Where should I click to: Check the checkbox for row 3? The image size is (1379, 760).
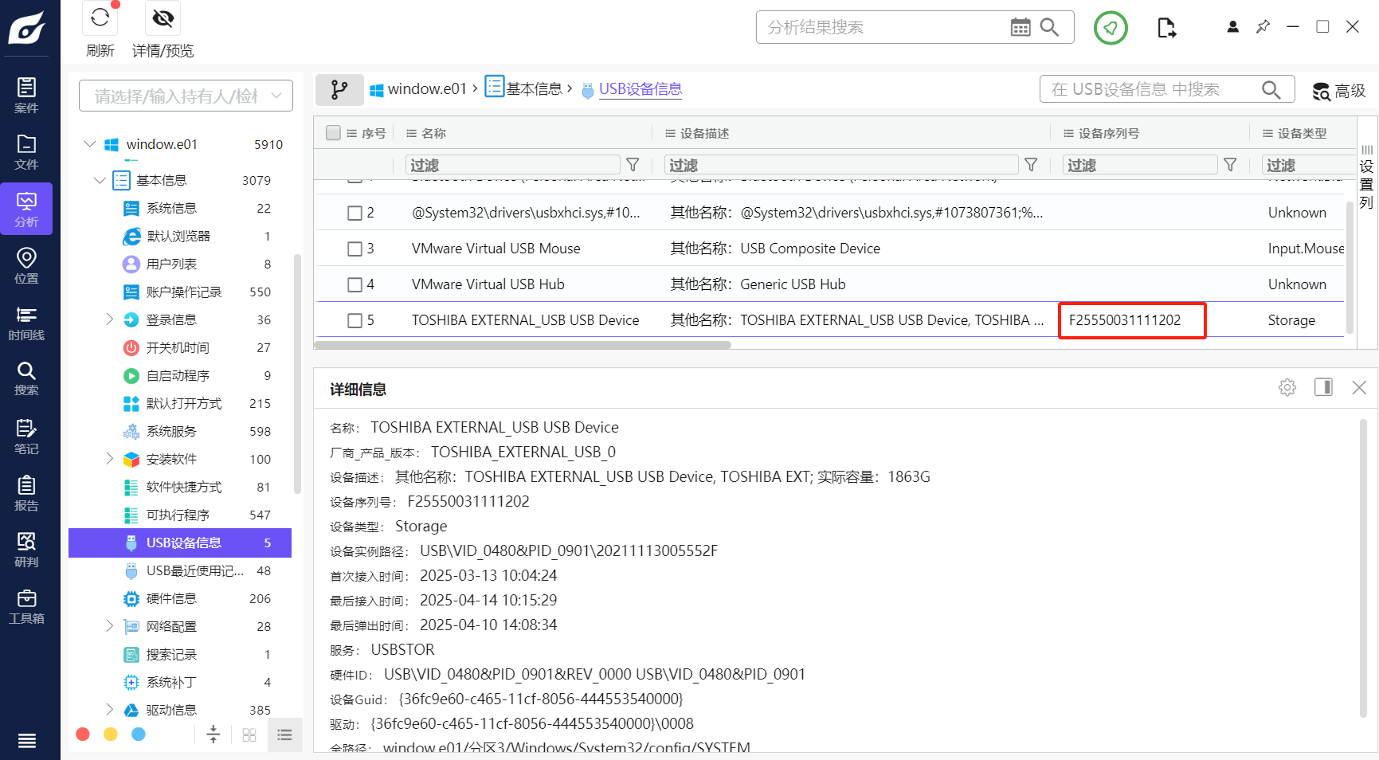point(355,249)
